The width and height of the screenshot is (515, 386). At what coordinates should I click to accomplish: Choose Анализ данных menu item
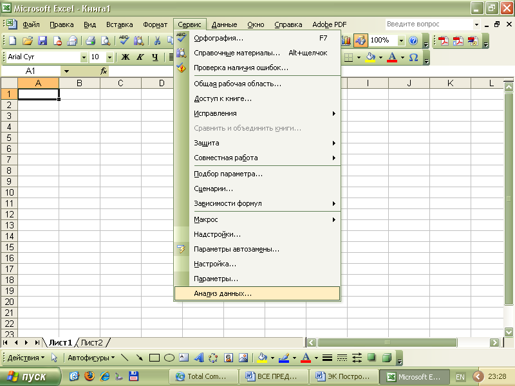tap(257, 293)
